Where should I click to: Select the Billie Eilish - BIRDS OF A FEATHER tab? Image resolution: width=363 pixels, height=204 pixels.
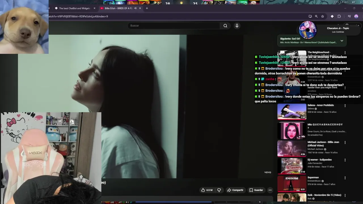click(118, 8)
